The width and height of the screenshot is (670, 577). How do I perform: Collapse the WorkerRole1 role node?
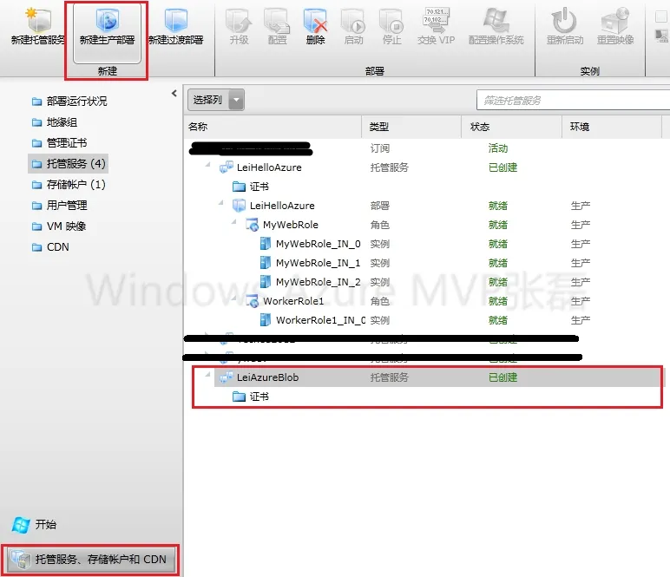pyautogui.click(x=233, y=298)
